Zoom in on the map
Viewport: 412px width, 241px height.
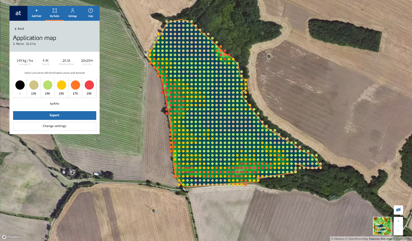click(398, 221)
